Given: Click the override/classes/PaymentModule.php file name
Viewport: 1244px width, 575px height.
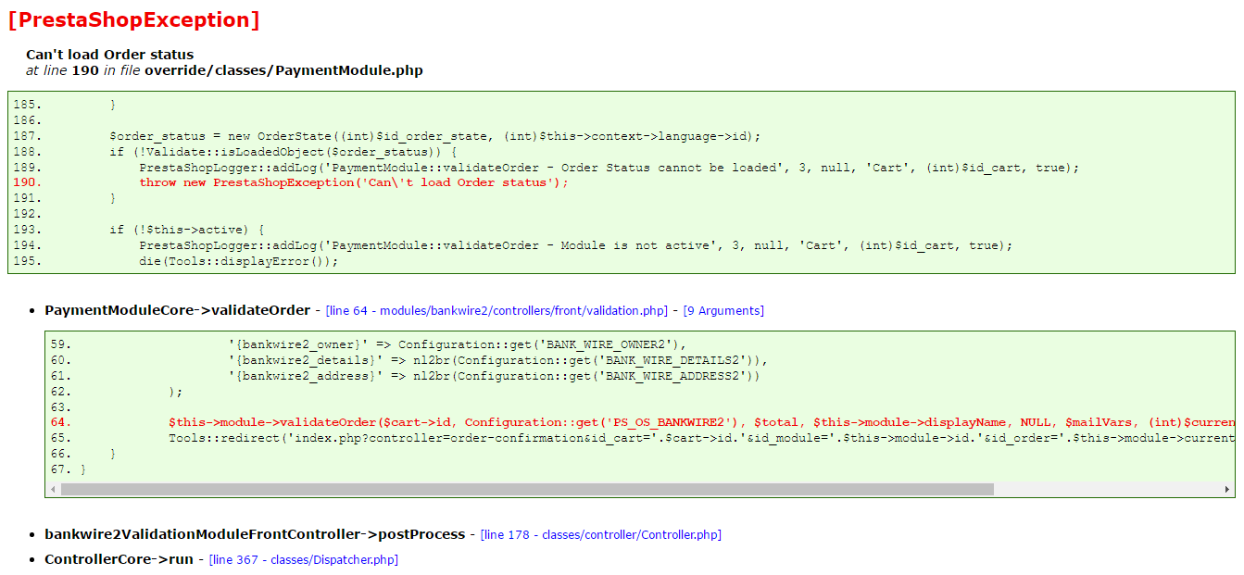Looking at the screenshot, I should pyautogui.click(x=283, y=70).
